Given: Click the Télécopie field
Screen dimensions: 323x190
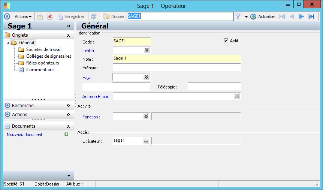Looking at the screenshot, I should 214,87.
